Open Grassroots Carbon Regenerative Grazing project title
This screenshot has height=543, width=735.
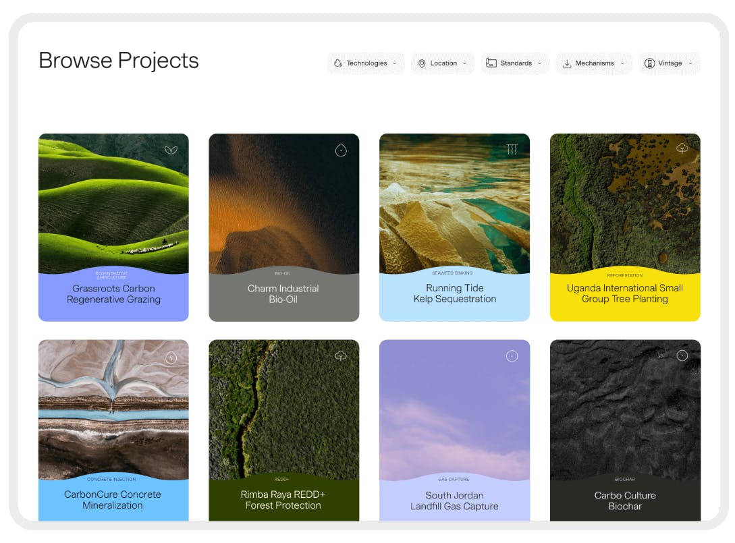pyautogui.click(x=113, y=294)
